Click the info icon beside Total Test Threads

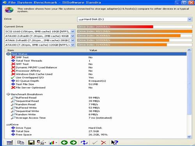[13, 61]
